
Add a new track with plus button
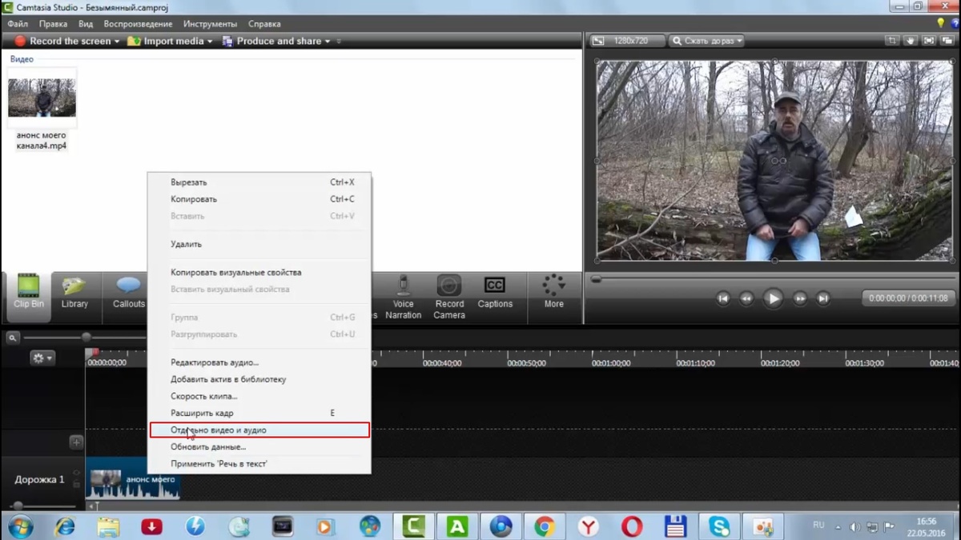[76, 442]
